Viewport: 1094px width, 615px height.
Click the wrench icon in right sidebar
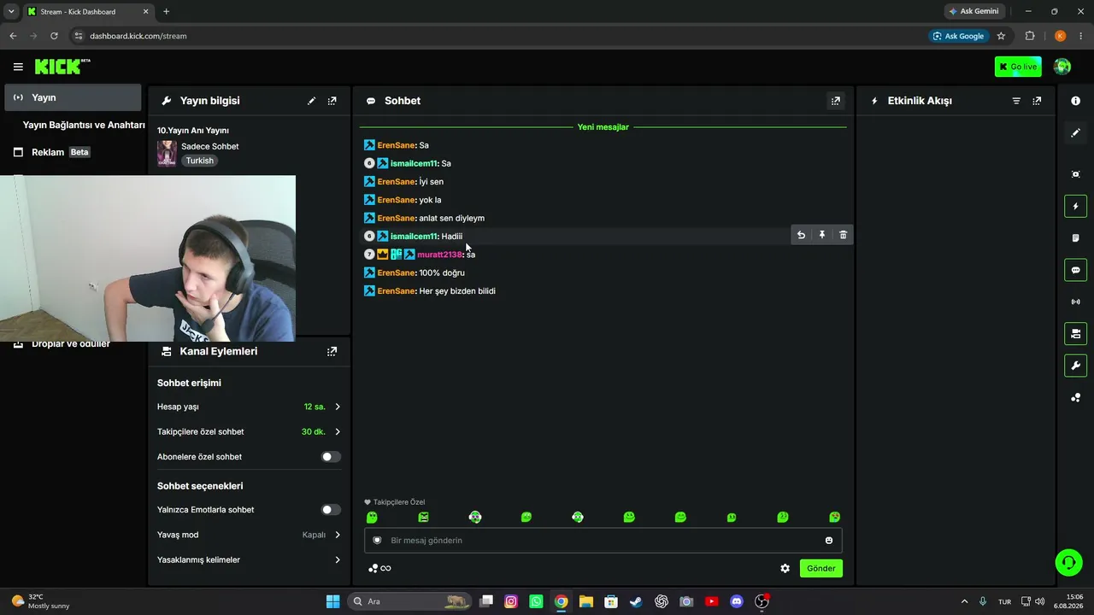coord(1075,366)
